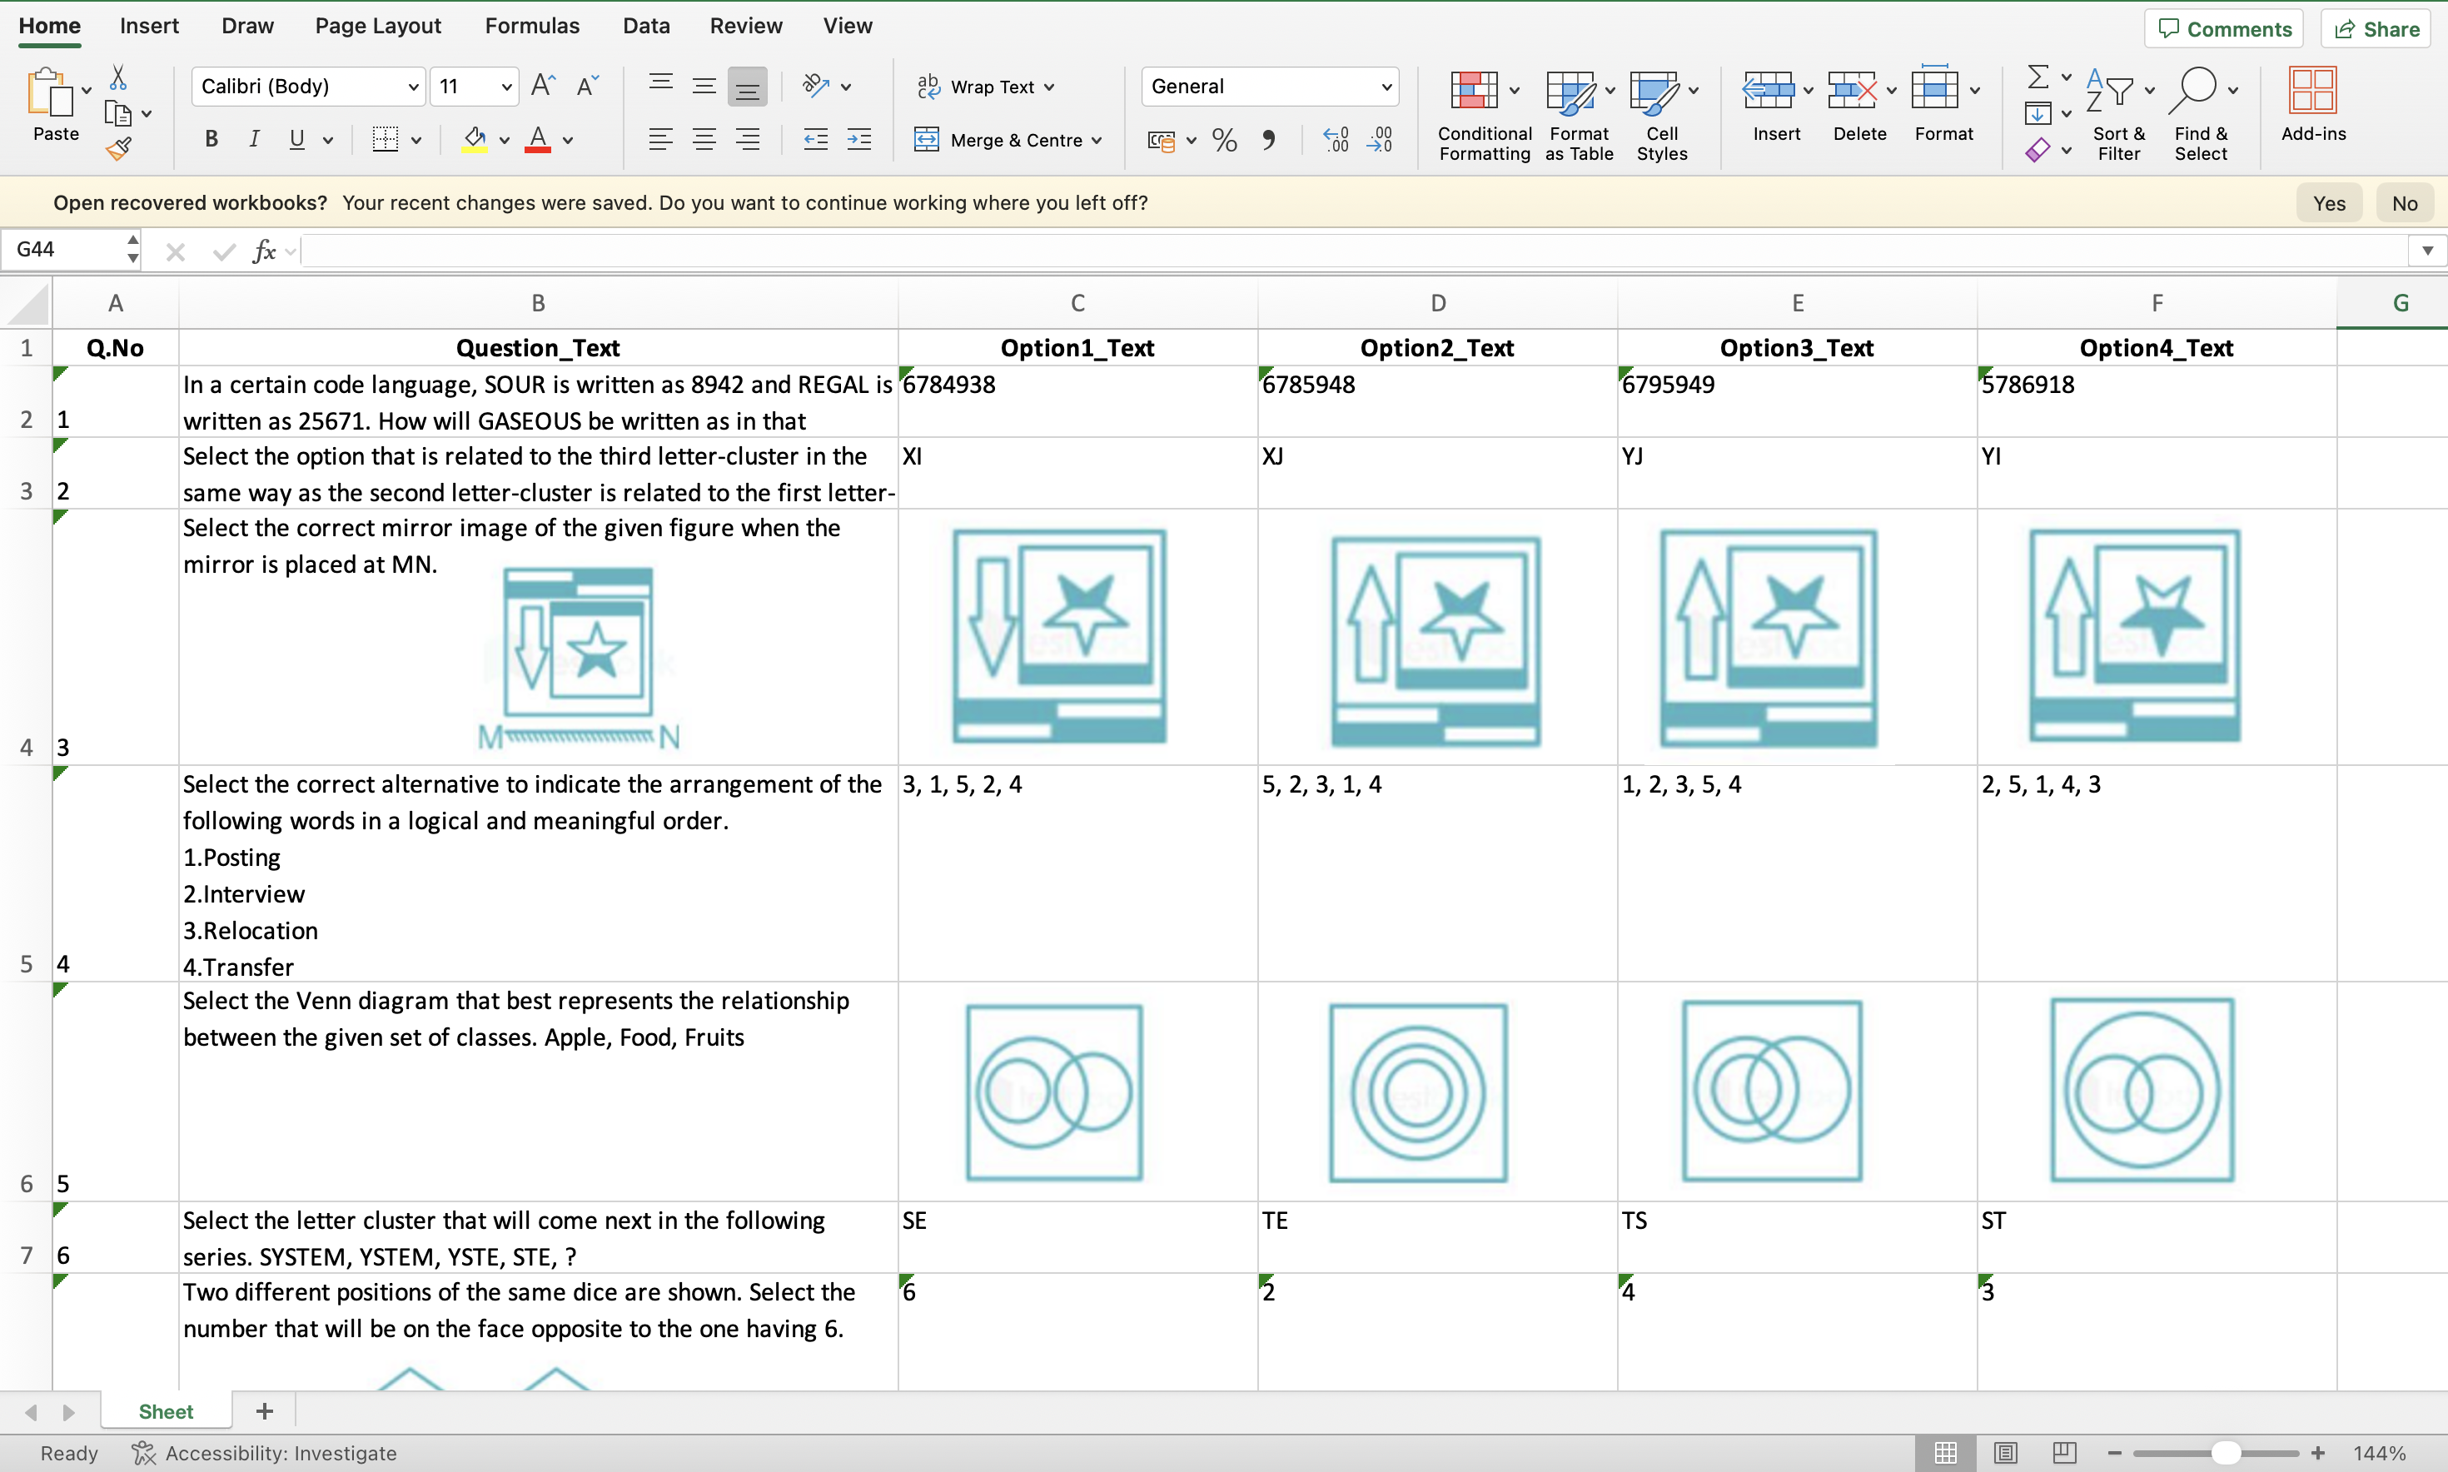This screenshot has width=2448, height=1472.
Task: Click the Format Painter brush icon
Action: point(118,150)
